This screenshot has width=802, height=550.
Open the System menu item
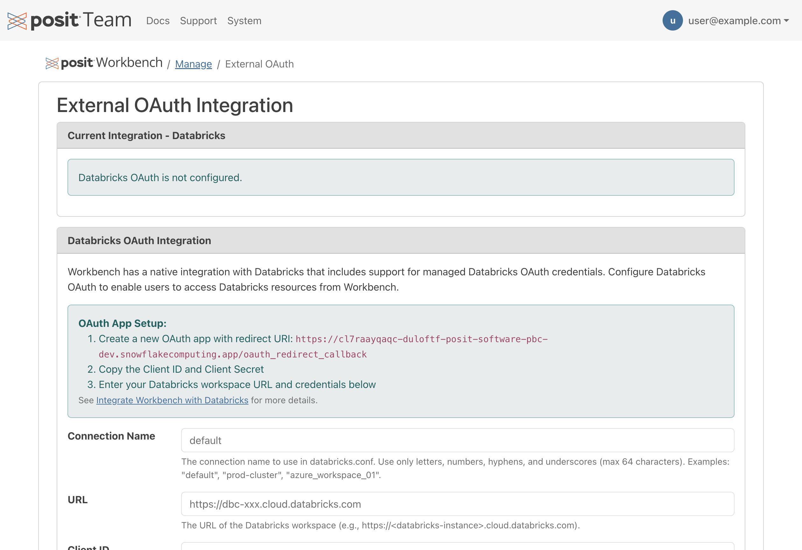pos(244,21)
